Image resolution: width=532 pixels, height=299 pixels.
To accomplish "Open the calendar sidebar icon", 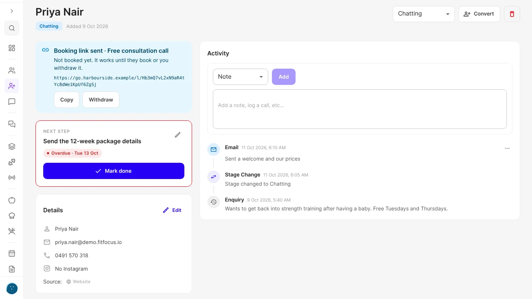I will pyautogui.click(x=12, y=254).
